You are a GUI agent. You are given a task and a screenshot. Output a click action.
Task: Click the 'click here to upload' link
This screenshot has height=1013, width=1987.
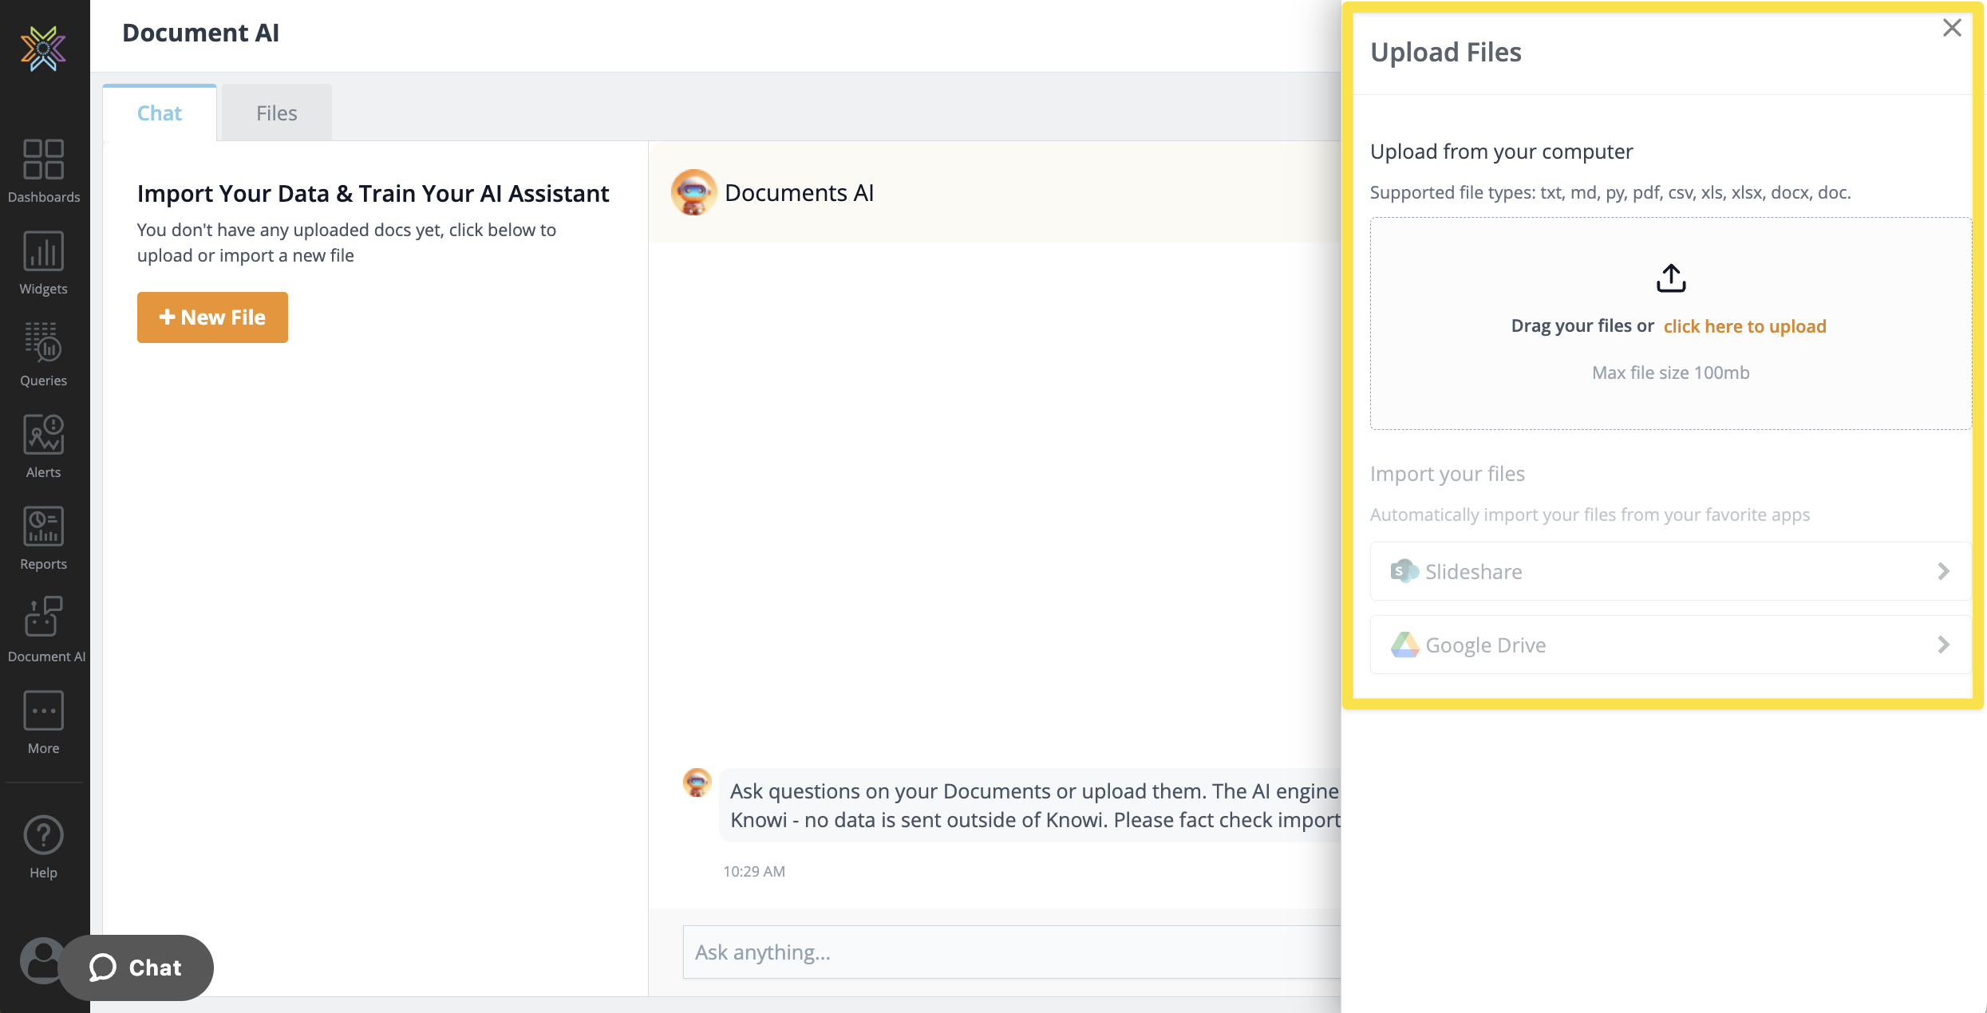pos(1744,325)
